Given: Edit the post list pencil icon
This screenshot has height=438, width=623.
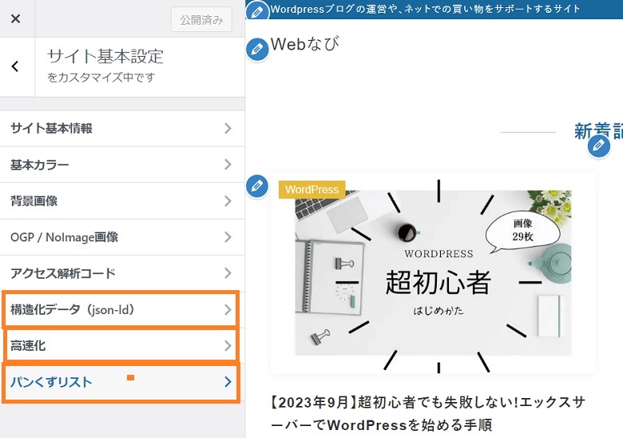Looking at the screenshot, I should (257, 186).
